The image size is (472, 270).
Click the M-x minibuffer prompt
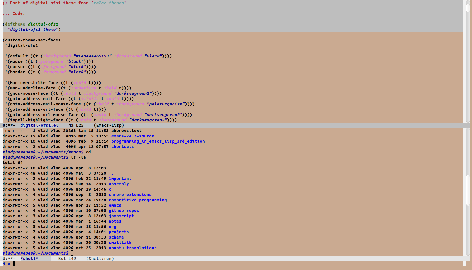[x=6, y=264]
